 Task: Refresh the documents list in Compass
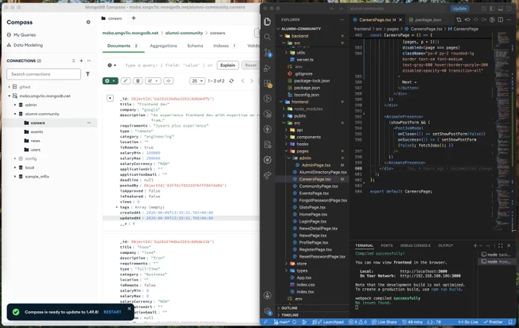[x=231, y=81]
